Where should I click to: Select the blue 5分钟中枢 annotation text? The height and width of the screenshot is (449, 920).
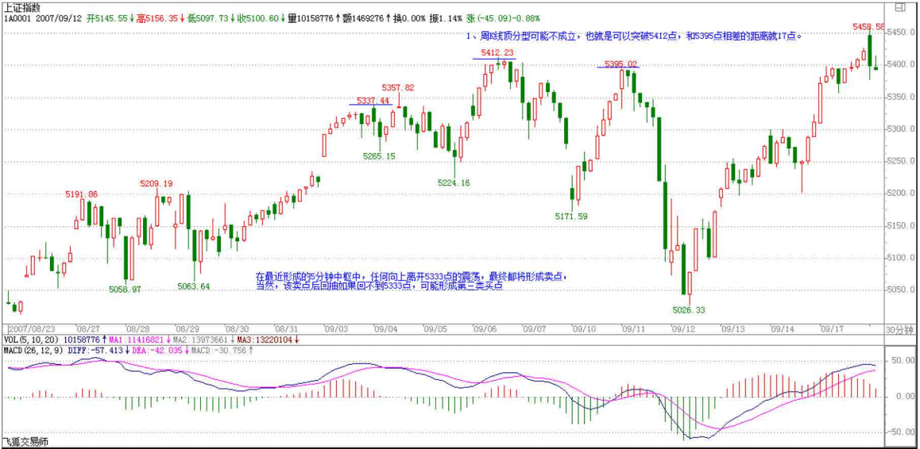tap(412, 281)
